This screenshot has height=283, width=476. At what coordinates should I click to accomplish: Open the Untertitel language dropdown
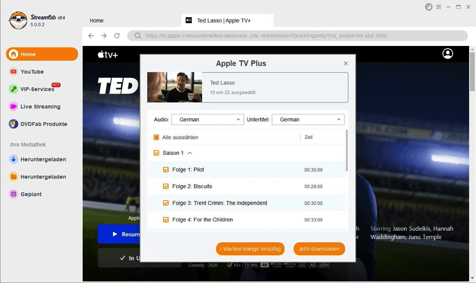click(x=308, y=120)
